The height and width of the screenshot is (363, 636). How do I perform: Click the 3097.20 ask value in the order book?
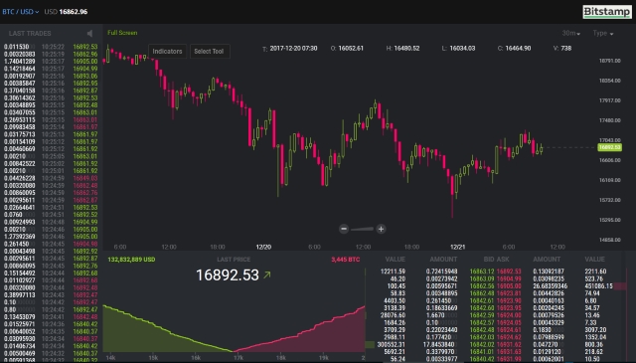(595, 330)
